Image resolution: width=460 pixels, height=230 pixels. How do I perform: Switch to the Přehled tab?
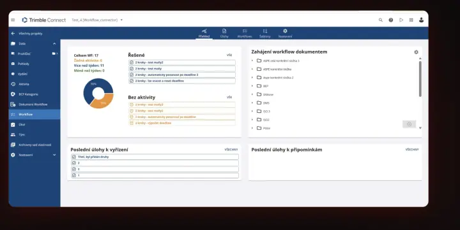click(204, 33)
